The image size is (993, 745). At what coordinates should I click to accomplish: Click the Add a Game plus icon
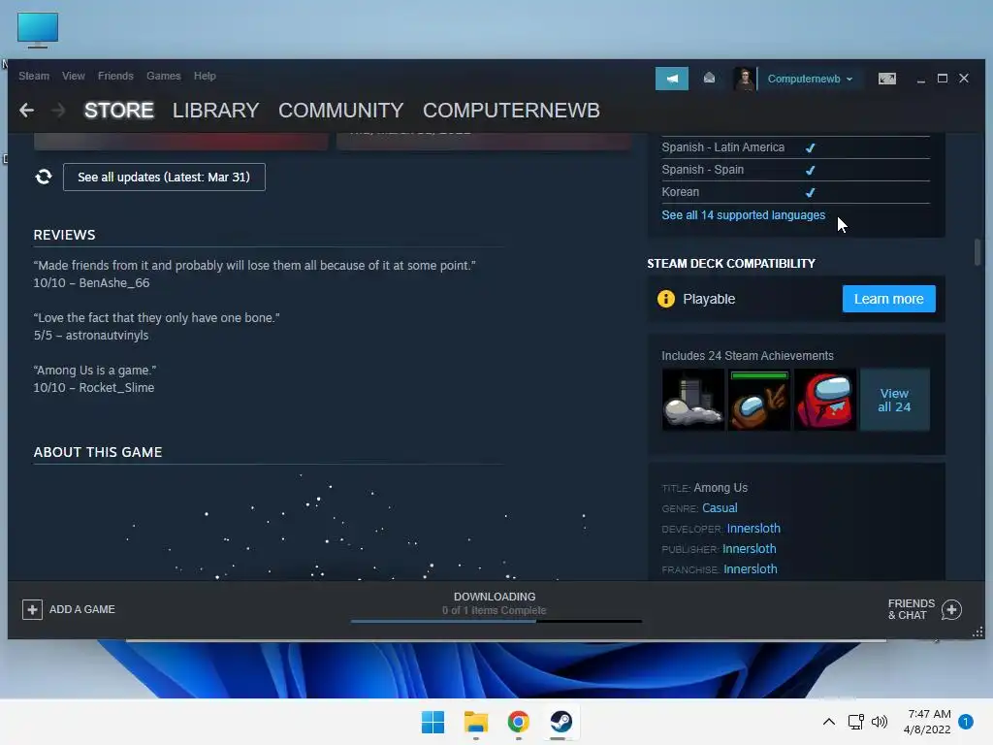point(32,609)
